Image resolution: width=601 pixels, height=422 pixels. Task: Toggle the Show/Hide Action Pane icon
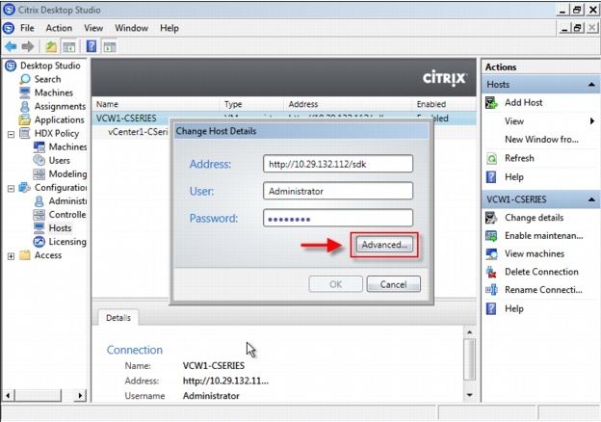pos(110,47)
